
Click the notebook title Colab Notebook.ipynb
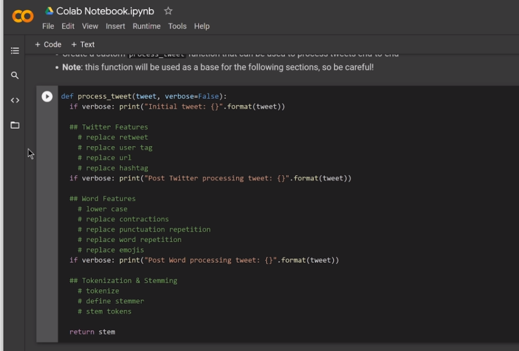coord(105,11)
